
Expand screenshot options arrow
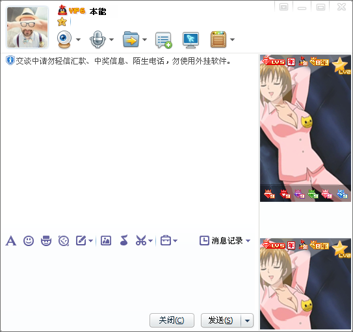coord(151,241)
